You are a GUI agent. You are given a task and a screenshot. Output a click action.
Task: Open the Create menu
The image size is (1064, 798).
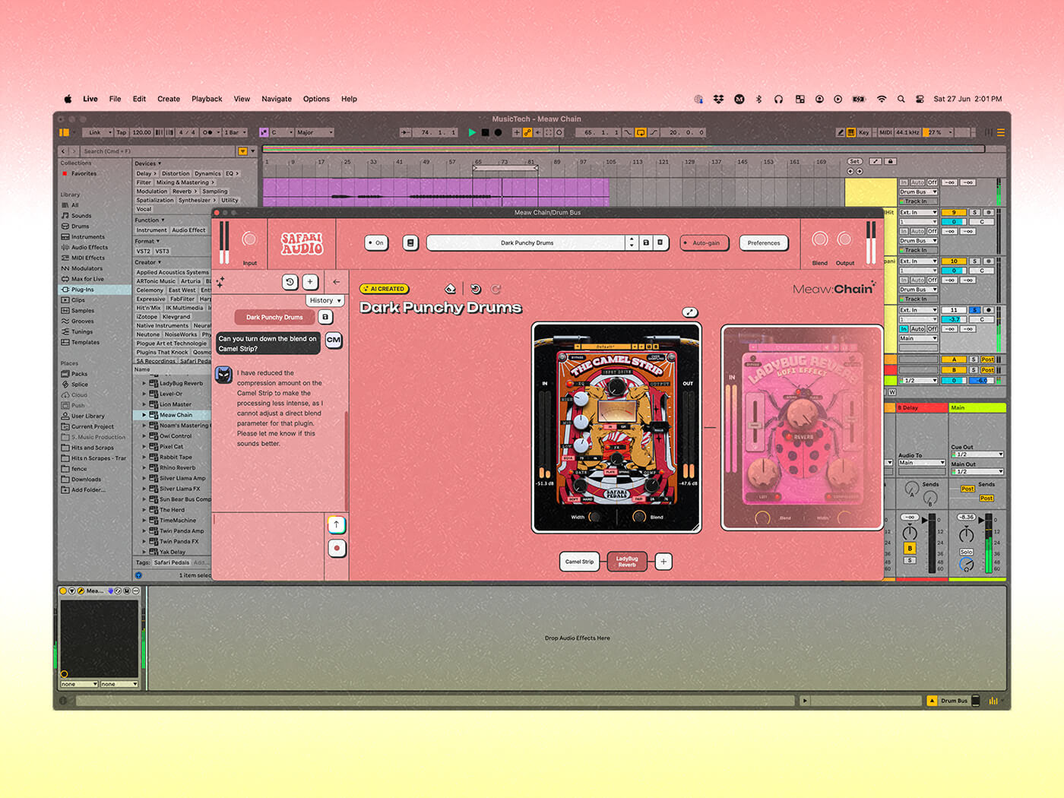pos(169,99)
